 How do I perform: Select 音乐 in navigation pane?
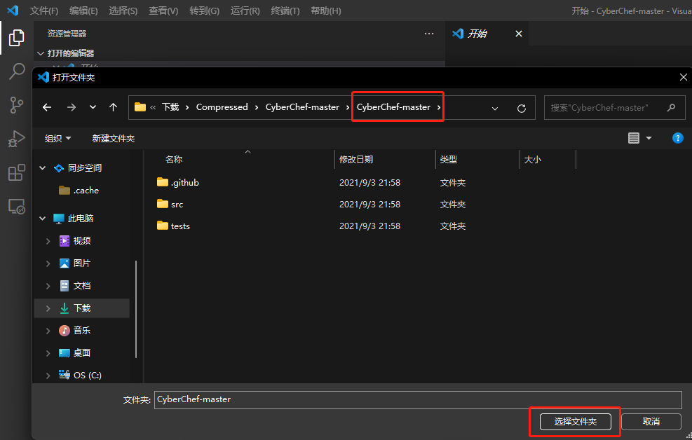75,330
